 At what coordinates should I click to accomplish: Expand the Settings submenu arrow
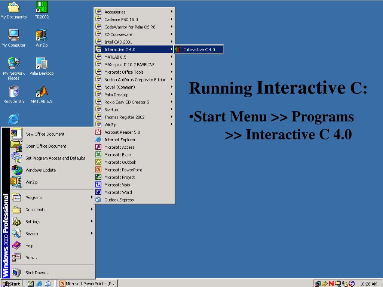(92, 221)
